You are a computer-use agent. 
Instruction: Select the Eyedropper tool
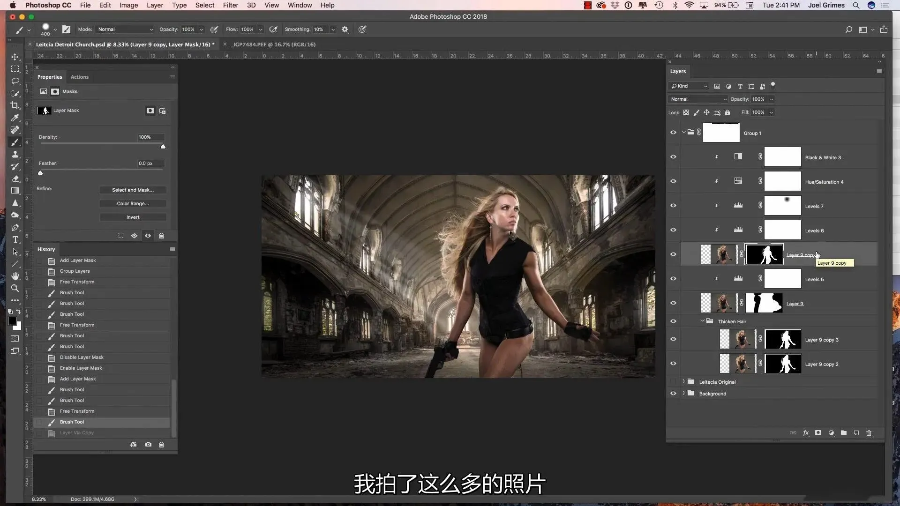click(15, 118)
